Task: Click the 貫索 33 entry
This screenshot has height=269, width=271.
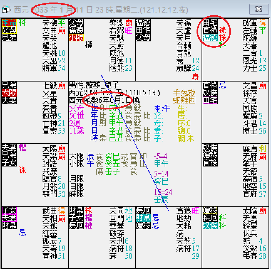Action: point(54,131)
